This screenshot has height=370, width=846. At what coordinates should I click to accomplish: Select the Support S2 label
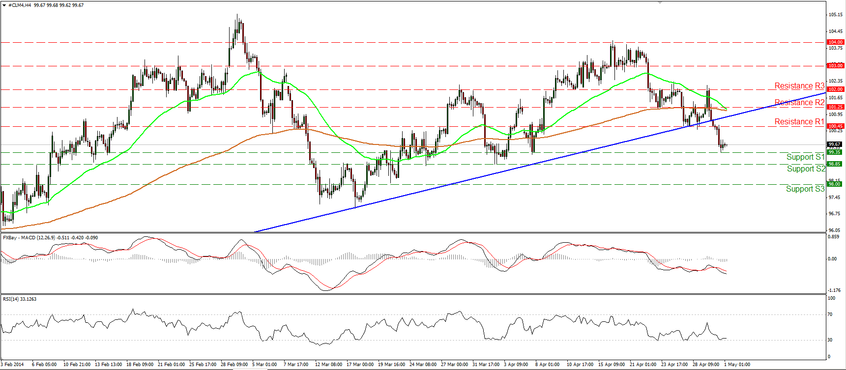(806, 169)
